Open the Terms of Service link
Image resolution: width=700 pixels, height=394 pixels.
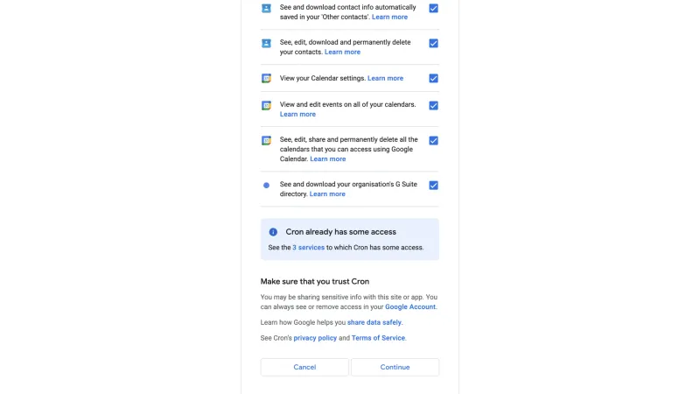(x=378, y=338)
